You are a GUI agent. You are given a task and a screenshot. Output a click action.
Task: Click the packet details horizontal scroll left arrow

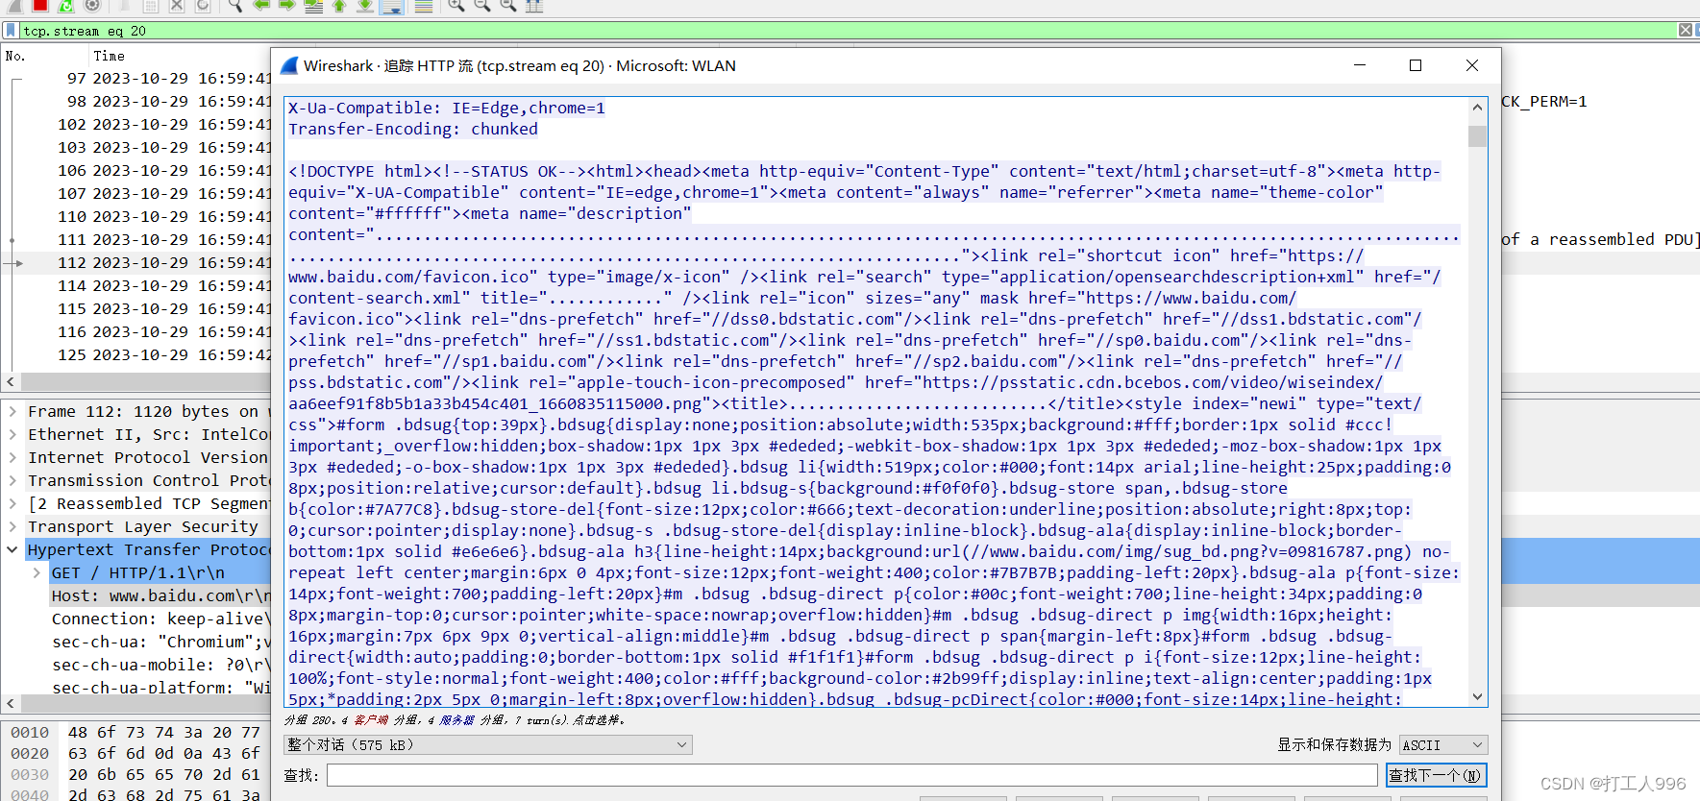(x=10, y=703)
